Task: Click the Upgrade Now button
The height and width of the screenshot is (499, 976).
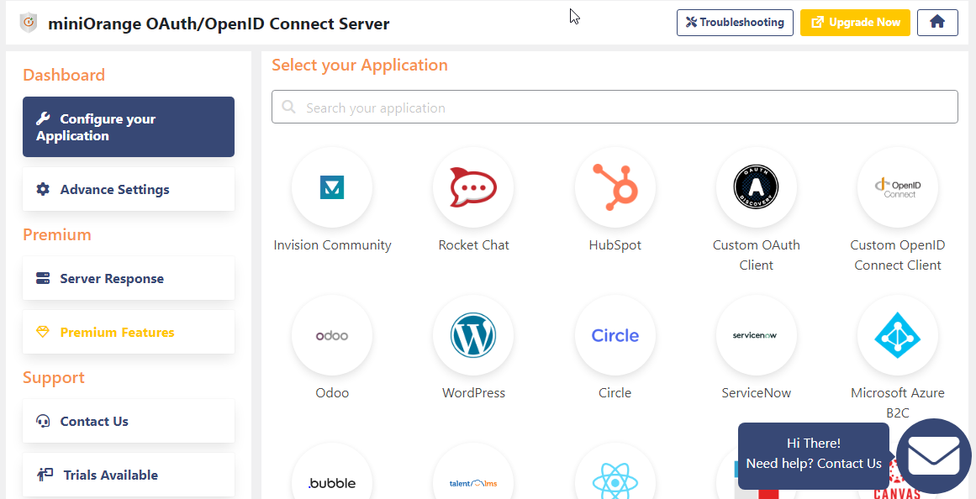Action: pyautogui.click(x=855, y=23)
